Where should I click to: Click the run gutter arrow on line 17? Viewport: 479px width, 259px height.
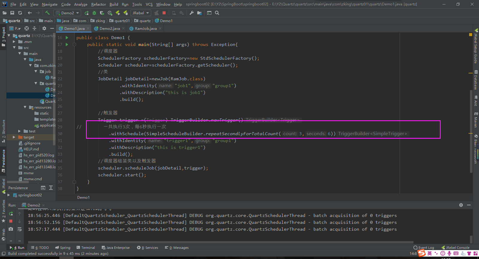[x=67, y=44]
